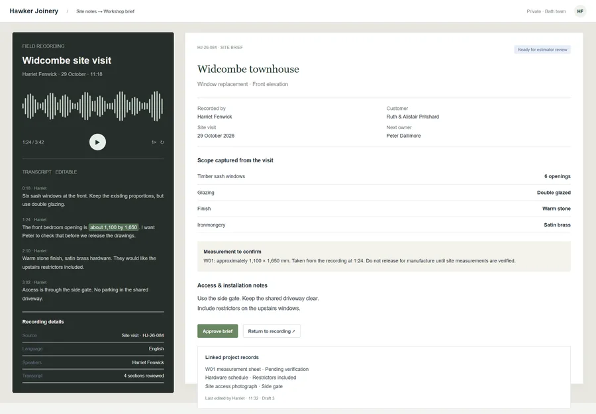Viewport: 596px width, 414px height.
Task: Click the 'Private · Bath team' label
Action: (546, 11)
